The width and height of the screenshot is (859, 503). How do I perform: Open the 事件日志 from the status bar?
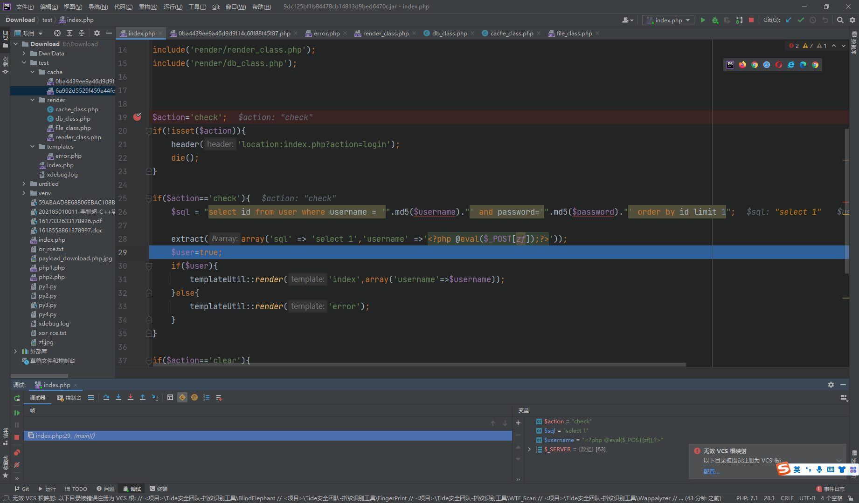coord(834,489)
